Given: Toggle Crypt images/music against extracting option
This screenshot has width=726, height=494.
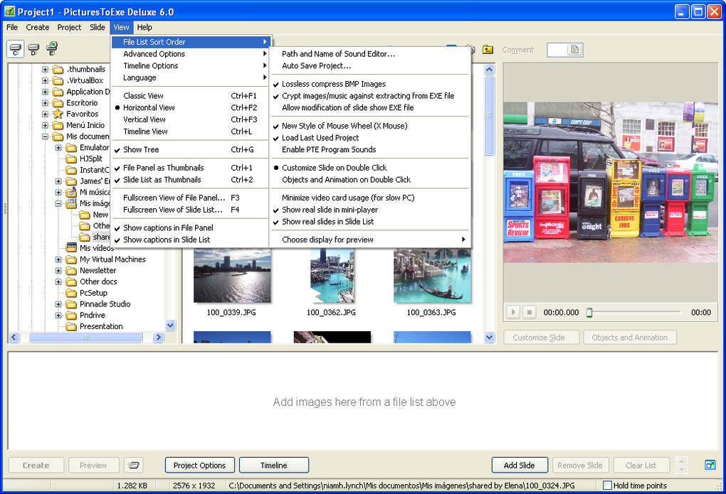Looking at the screenshot, I should (370, 96).
